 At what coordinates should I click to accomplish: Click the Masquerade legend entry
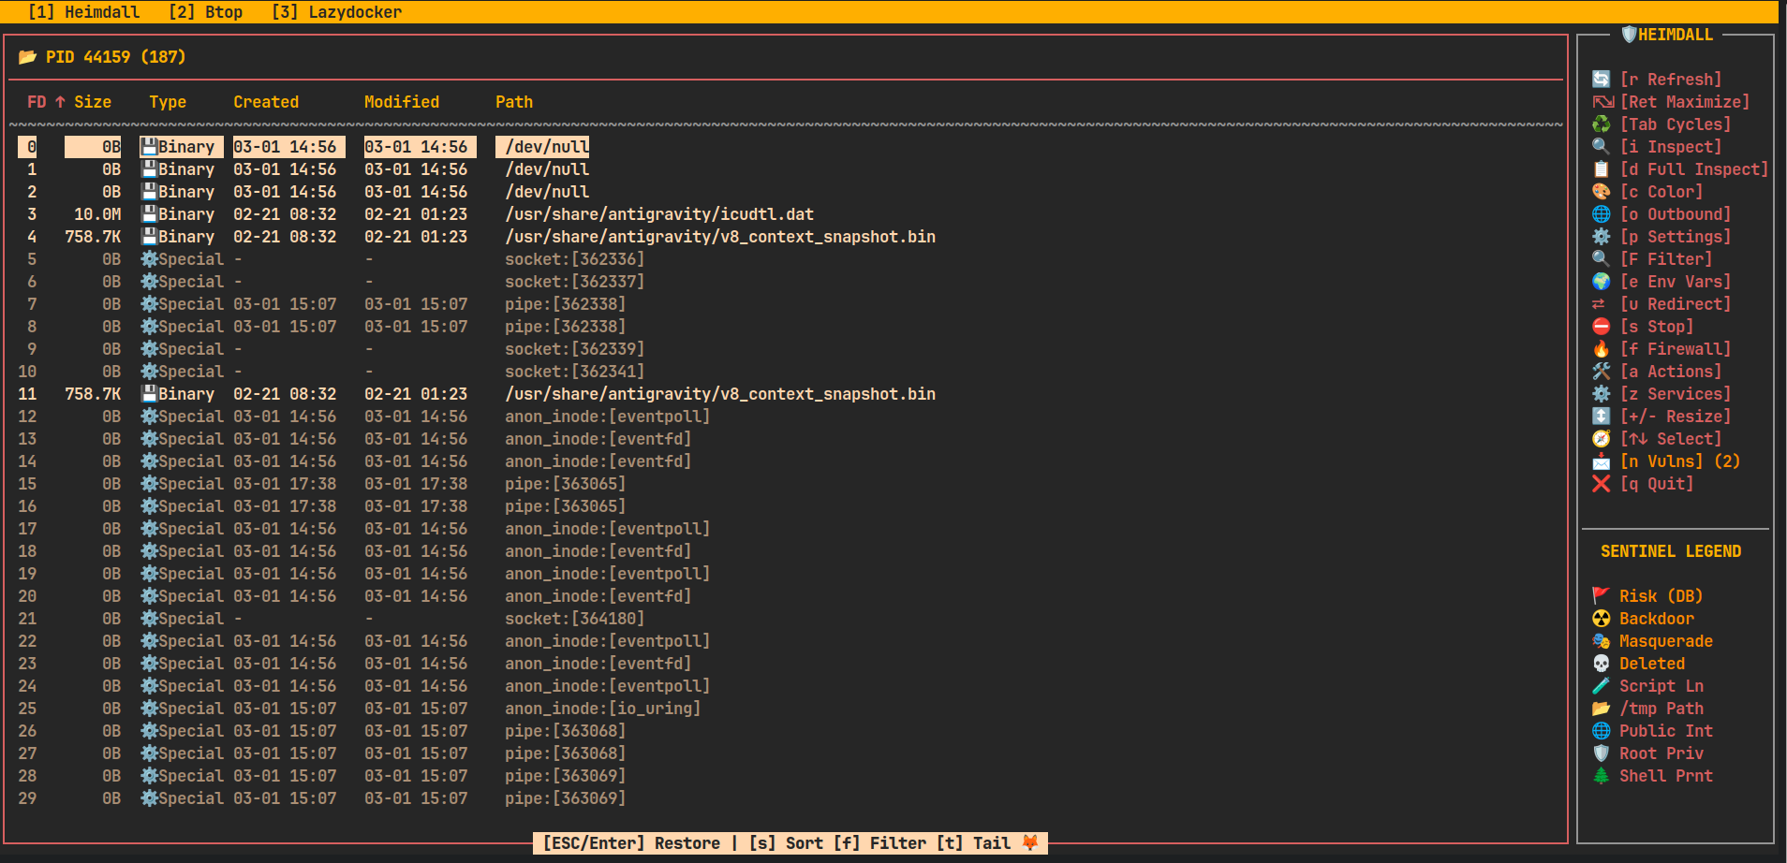(x=1652, y=641)
